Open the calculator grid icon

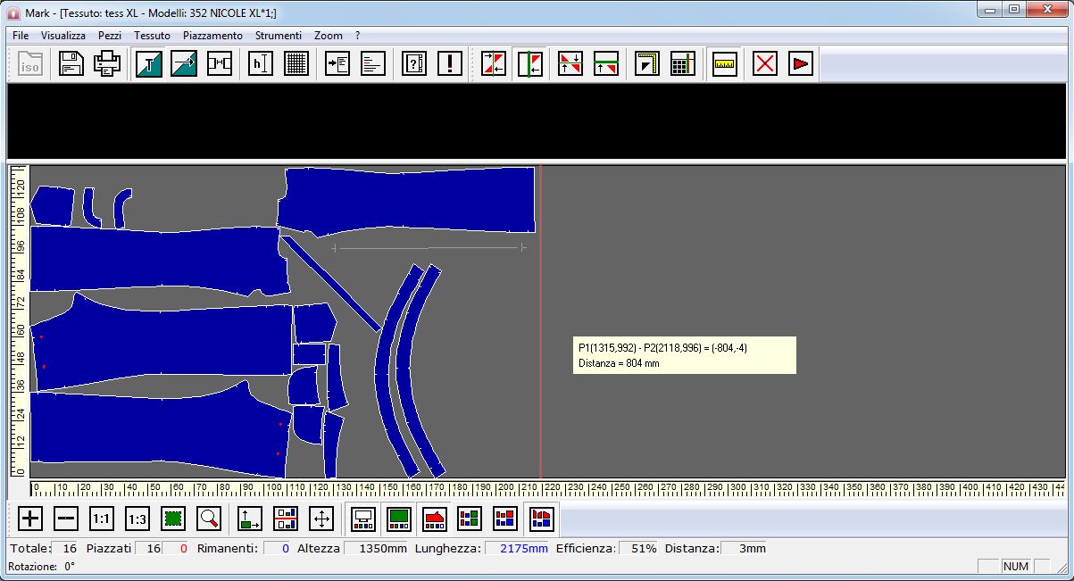tap(683, 64)
